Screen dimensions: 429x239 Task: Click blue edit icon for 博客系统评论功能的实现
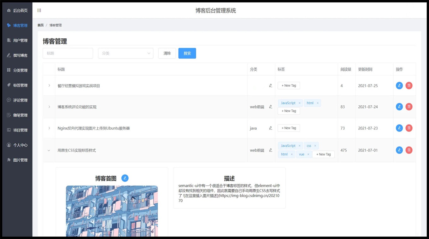click(399, 107)
